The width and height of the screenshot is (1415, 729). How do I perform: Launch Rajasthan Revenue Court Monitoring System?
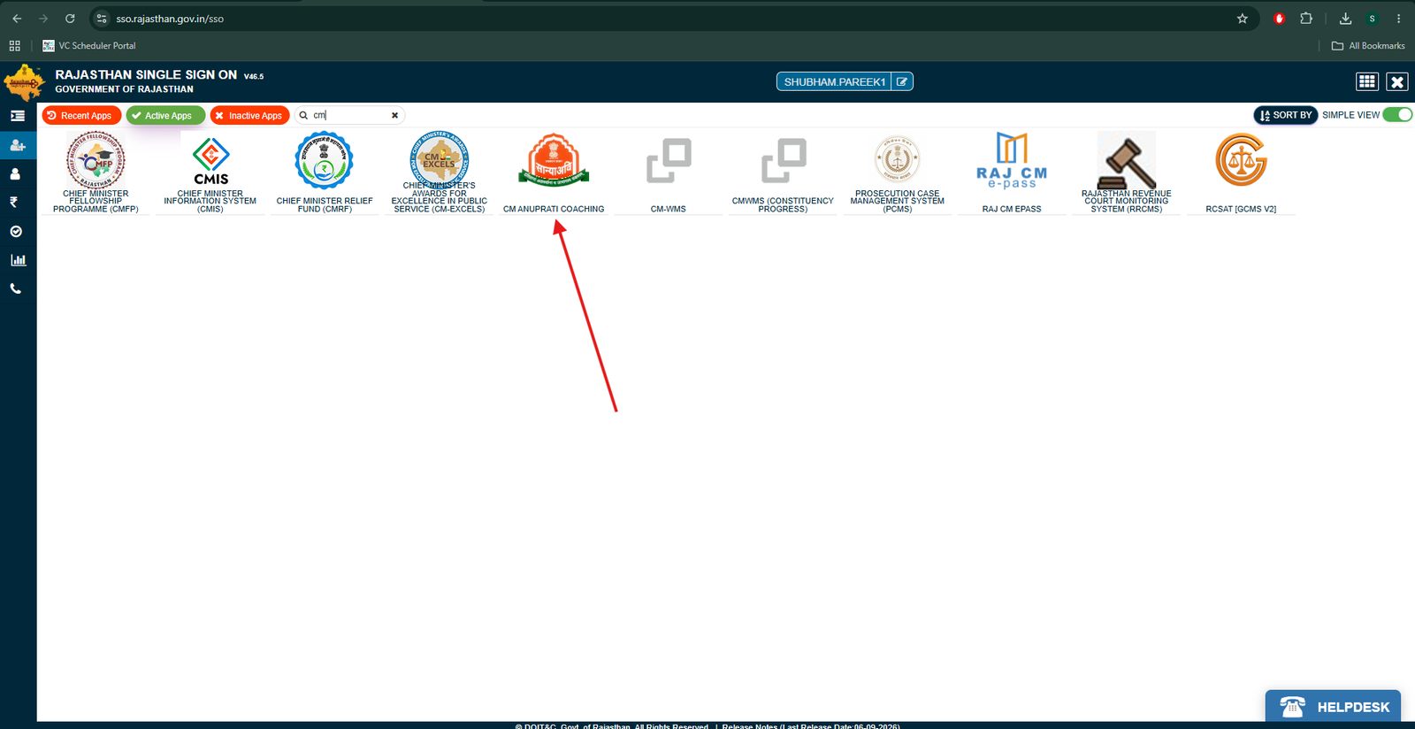coord(1126,173)
